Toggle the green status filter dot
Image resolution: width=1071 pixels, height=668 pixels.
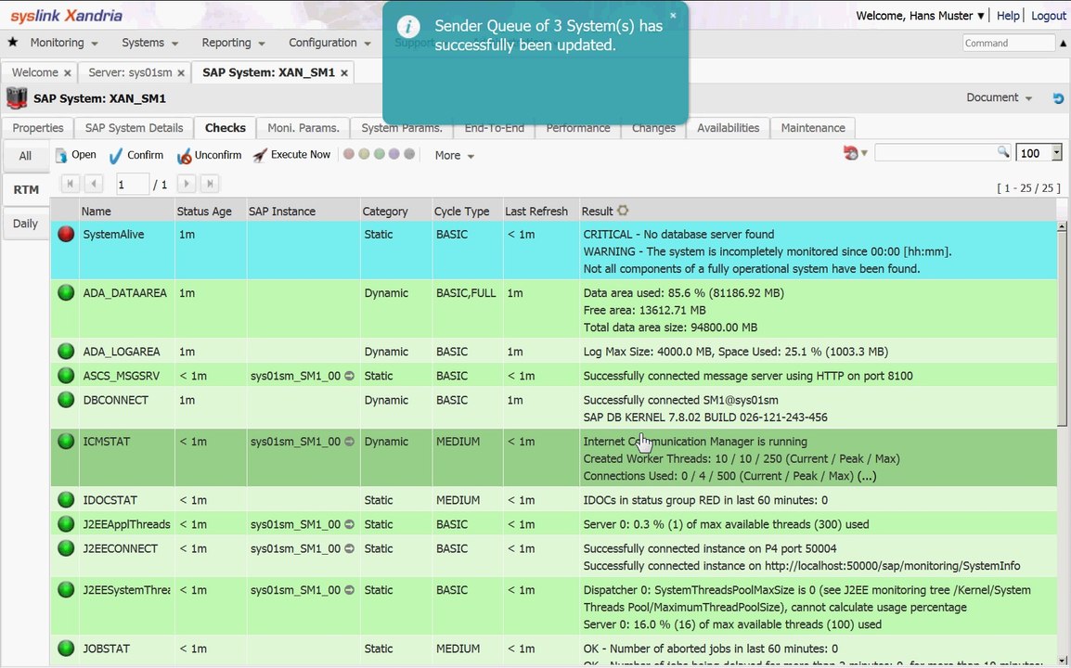tap(379, 154)
